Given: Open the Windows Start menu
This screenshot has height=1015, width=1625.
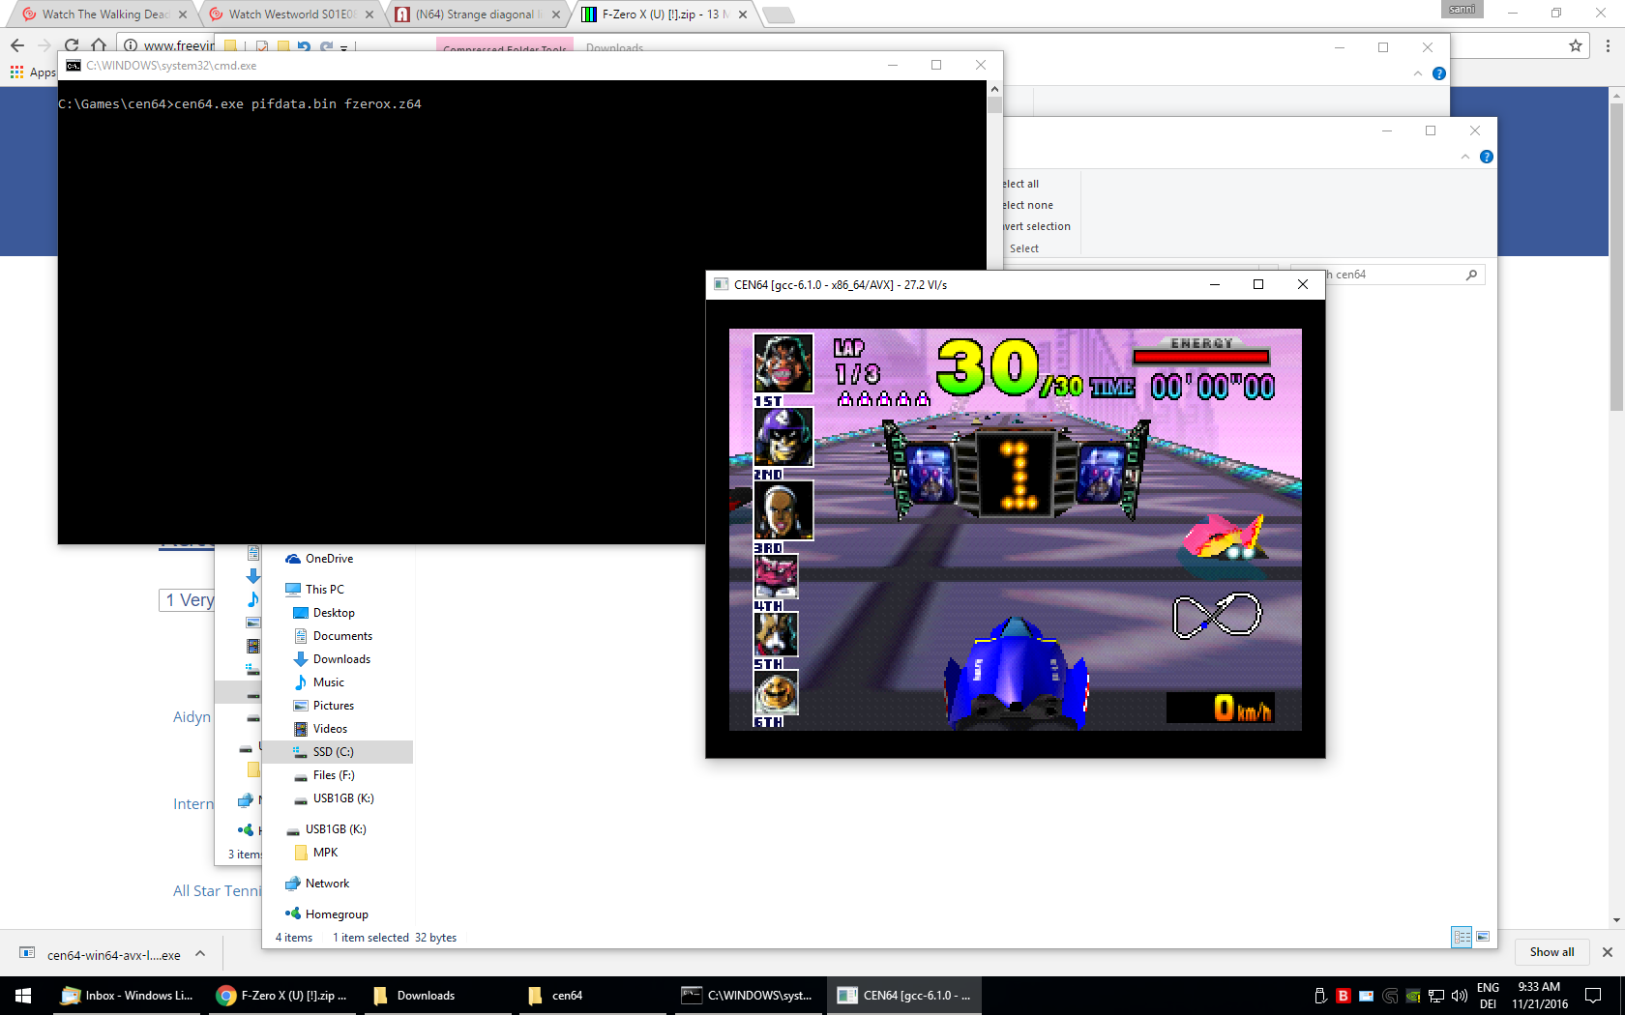Looking at the screenshot, I should pyautogui.click(x=23, y=996).
